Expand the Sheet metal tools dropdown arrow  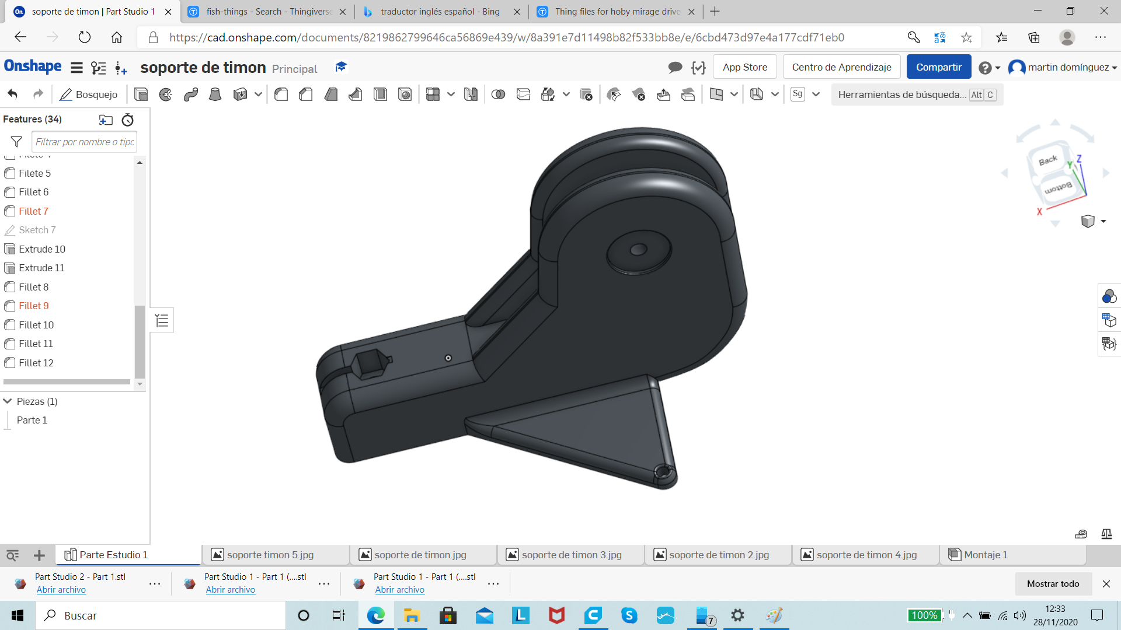point(775,94)
